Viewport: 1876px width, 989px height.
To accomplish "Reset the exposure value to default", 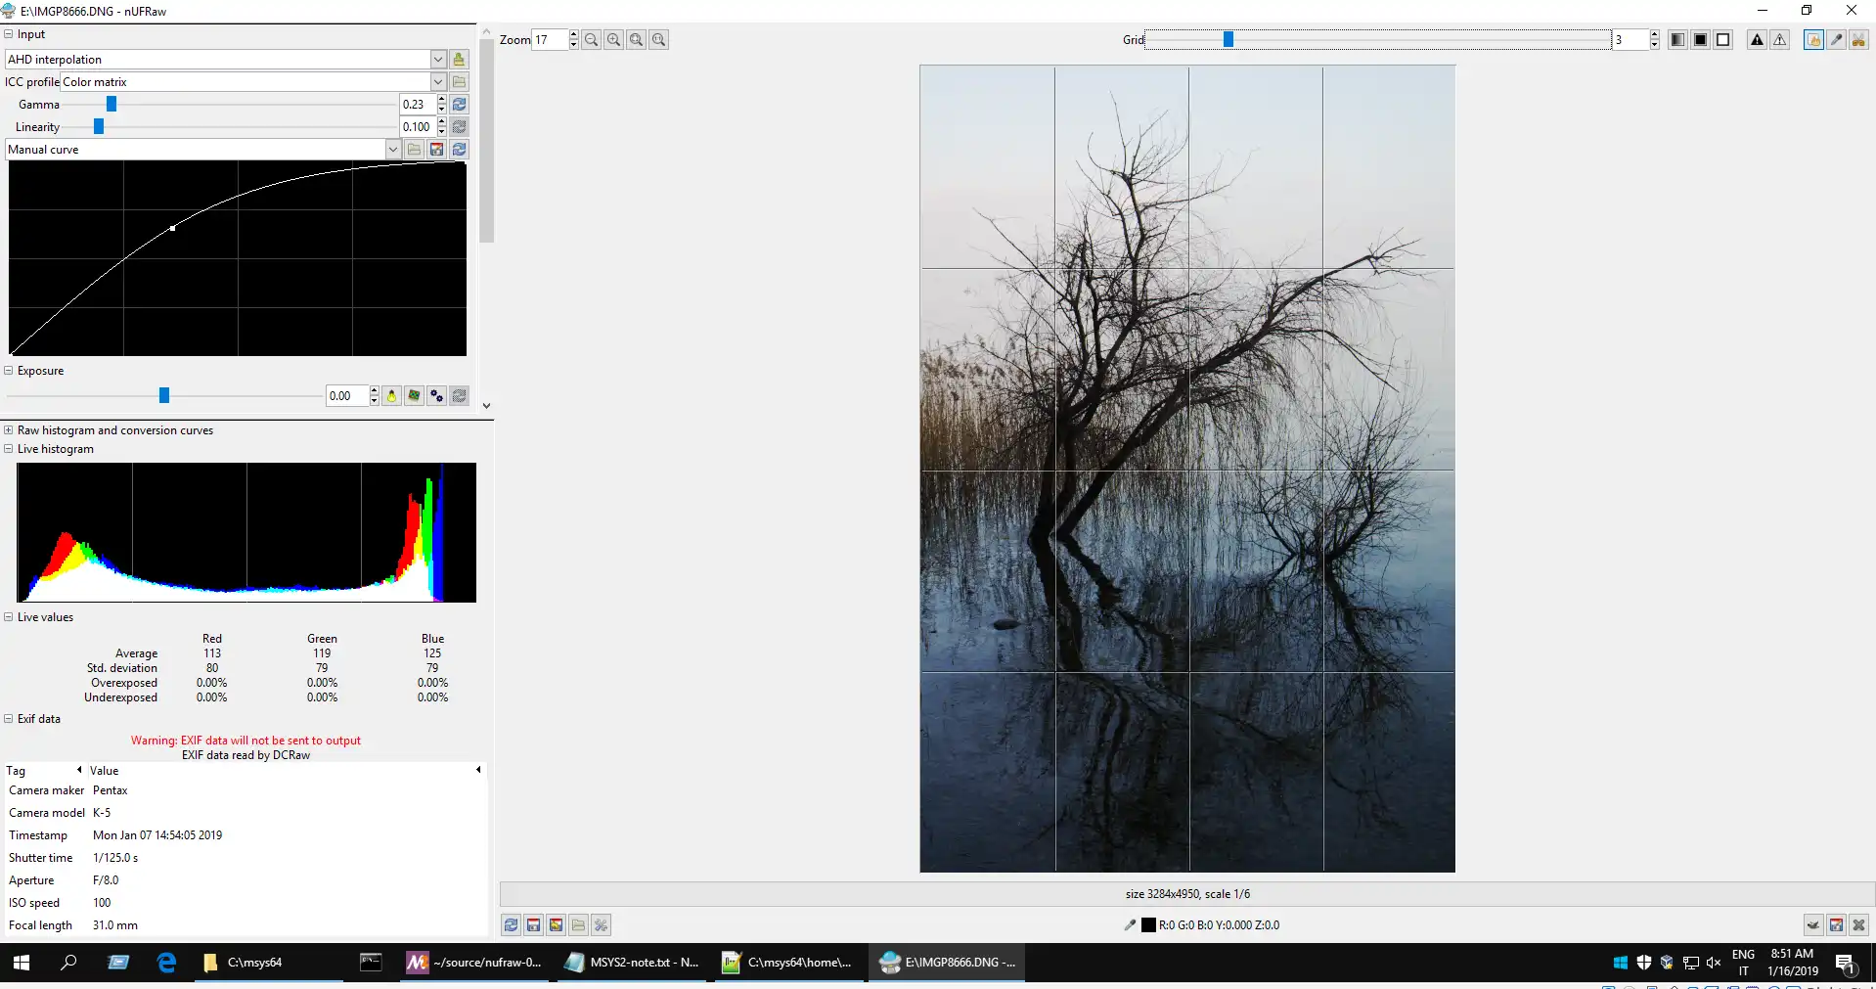I will click(x=459, y=396).
